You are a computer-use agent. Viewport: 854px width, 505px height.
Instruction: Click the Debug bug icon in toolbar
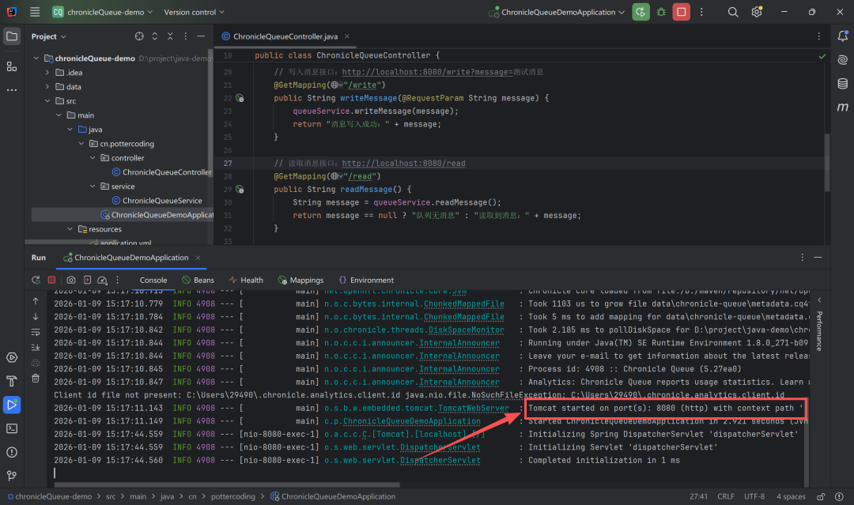point(661,12)
